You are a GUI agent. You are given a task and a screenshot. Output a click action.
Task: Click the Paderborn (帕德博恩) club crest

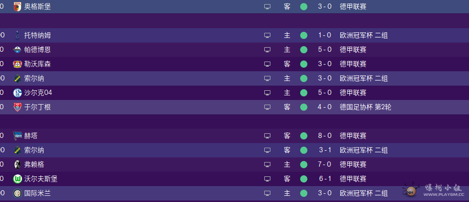pyautogui.click(x=17, y=50)
